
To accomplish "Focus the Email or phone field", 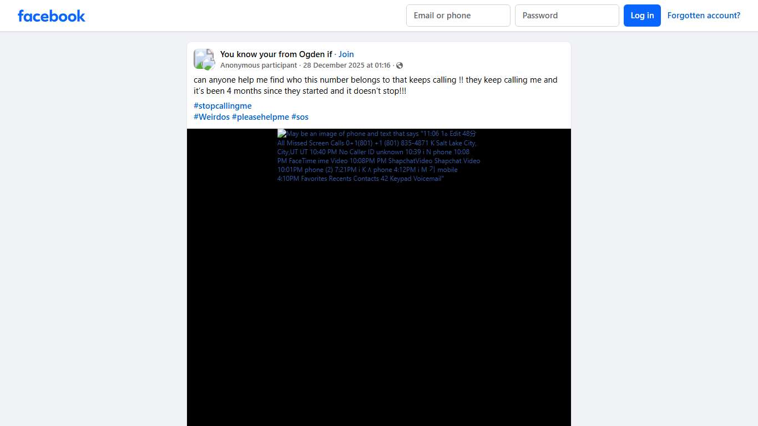I will tap(458, 16).
